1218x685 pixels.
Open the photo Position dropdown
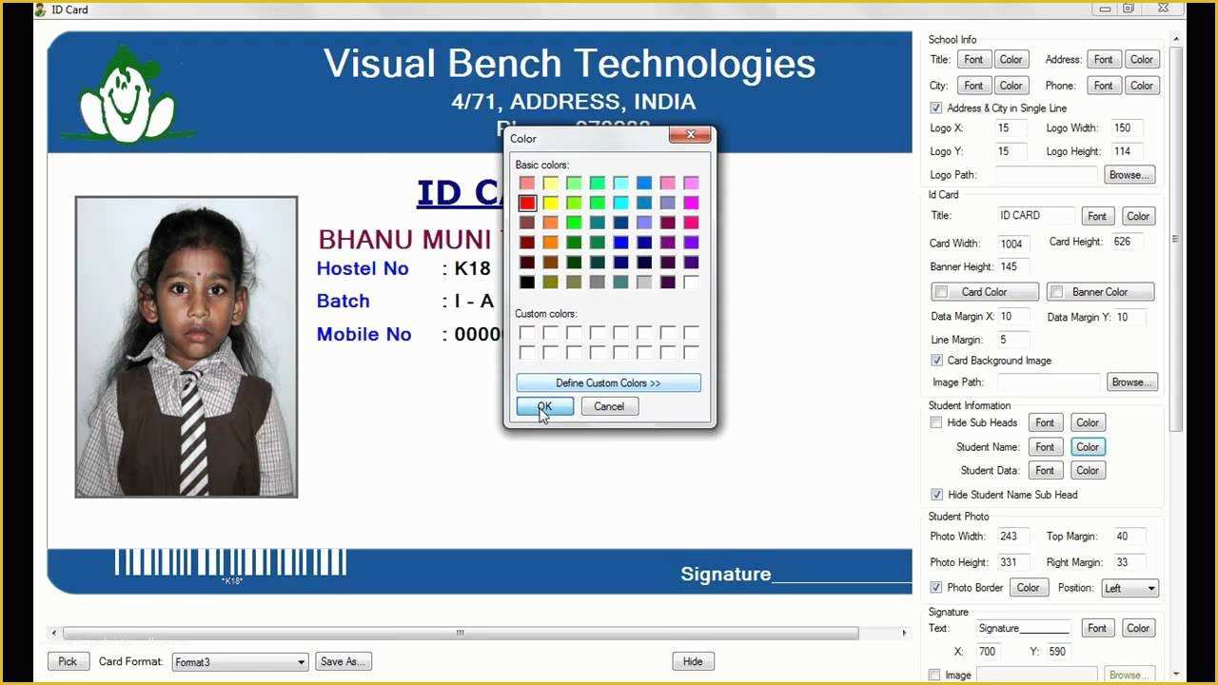point(1130,589)
